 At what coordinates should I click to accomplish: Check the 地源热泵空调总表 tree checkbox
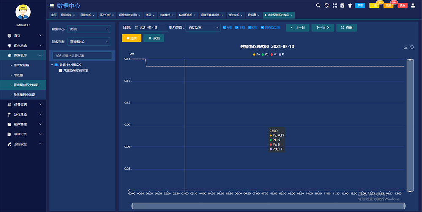tap(60, 70)
